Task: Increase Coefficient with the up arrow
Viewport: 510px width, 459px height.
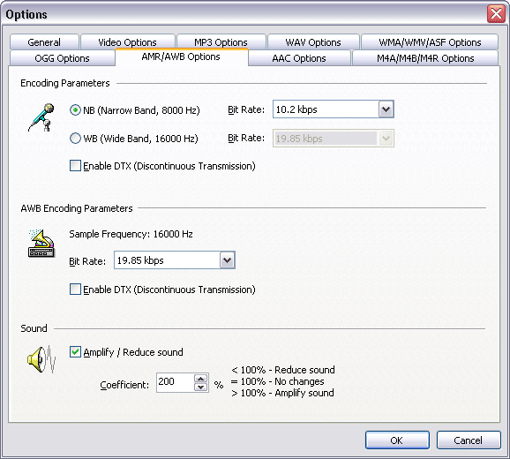Action: click(x=200, y=379)
